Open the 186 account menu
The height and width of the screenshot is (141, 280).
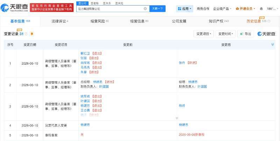[272, 8]
